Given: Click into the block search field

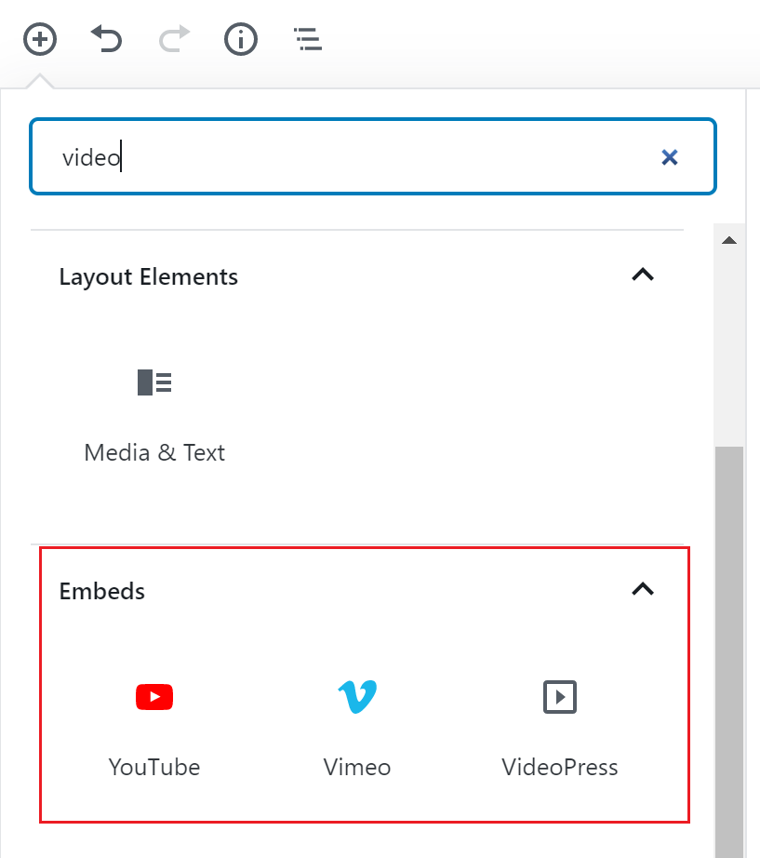Looking at the screenshot, I should [373, 156].
